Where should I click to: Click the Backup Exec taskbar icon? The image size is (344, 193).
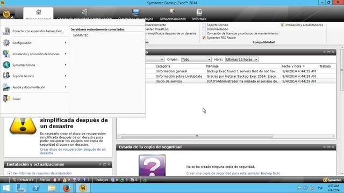pyautogui.click(x=83, y=188)
